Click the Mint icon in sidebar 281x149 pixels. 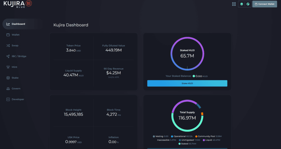pos(8,67)
